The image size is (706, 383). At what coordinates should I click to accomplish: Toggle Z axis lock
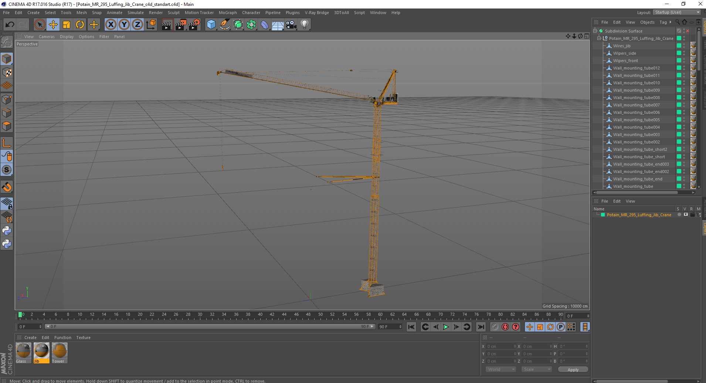[138, 25]
